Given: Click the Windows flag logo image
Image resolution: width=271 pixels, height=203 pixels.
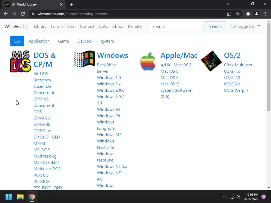Looking at the screenshot, I should pos(84,59).
